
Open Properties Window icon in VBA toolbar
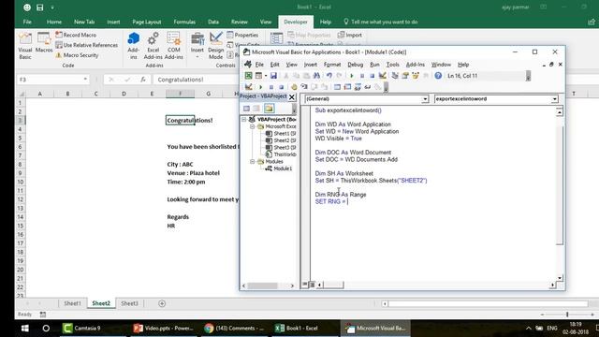[x=405, y=76]
